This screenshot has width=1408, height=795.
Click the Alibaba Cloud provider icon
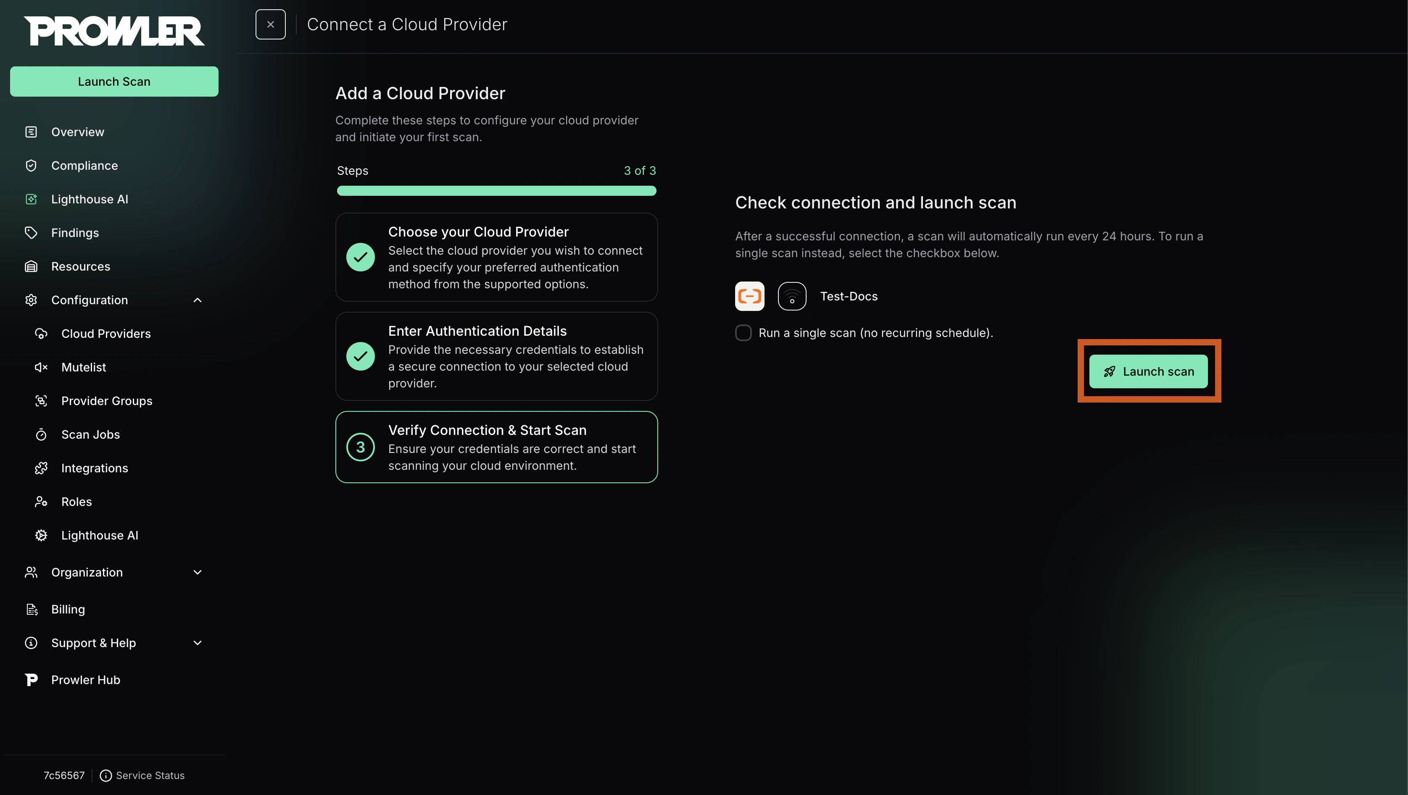coord(749,296)
